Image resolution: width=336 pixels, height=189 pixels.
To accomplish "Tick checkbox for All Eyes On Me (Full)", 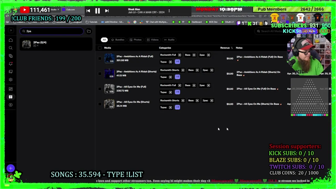I will [100, 89].
